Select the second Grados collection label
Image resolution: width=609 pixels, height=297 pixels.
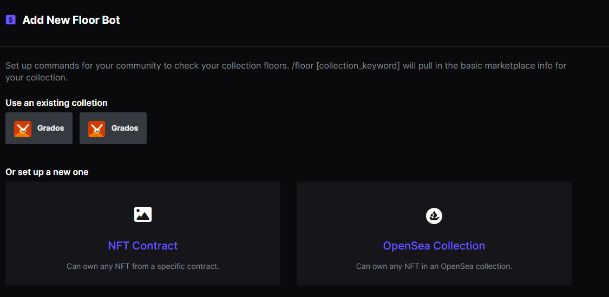[x=125, y=128]
